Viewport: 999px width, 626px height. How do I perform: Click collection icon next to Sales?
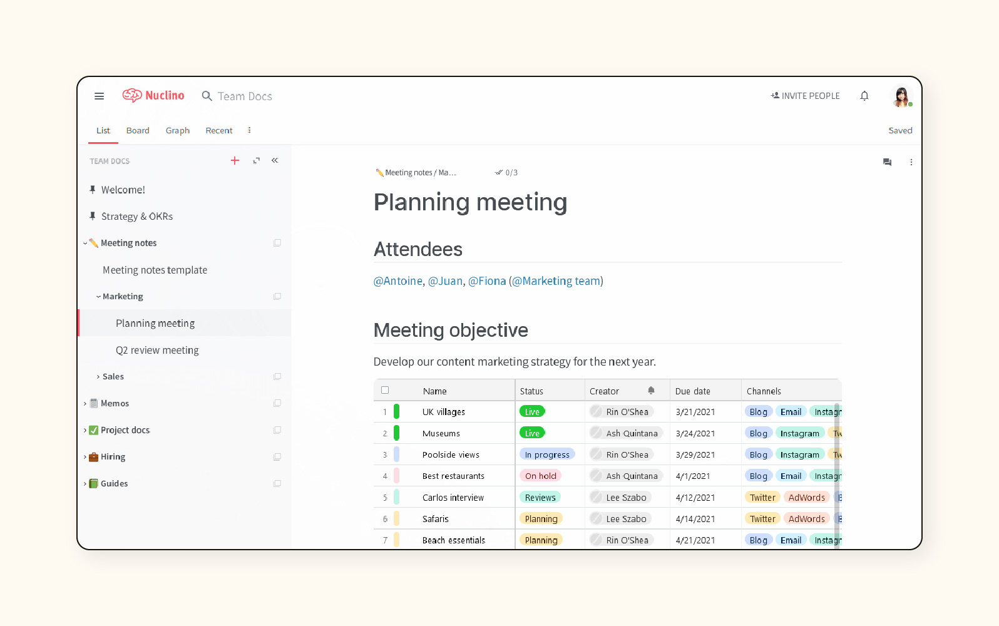[x=277, y=377]
